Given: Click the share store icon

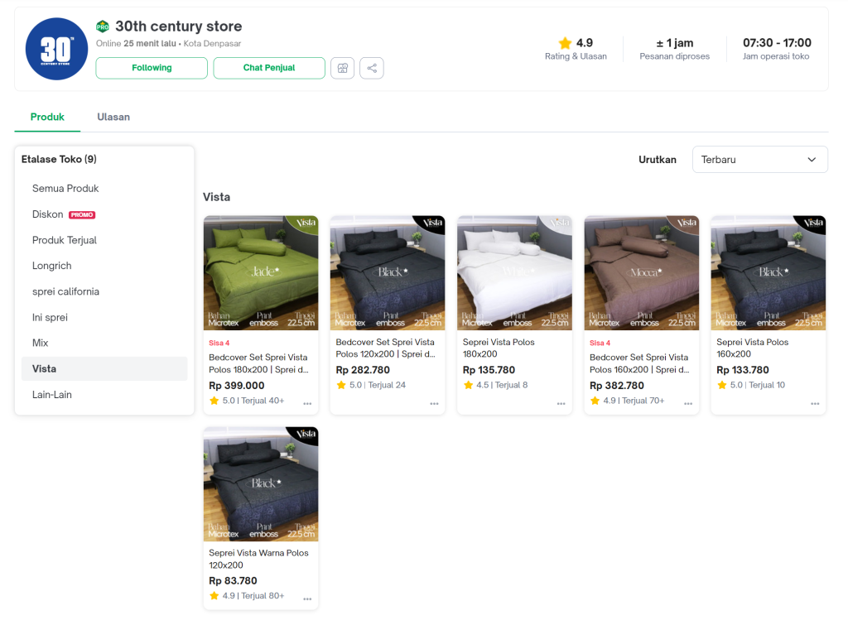Looking at the screenshot, I should pyautogui.click(x=372, y=68).
